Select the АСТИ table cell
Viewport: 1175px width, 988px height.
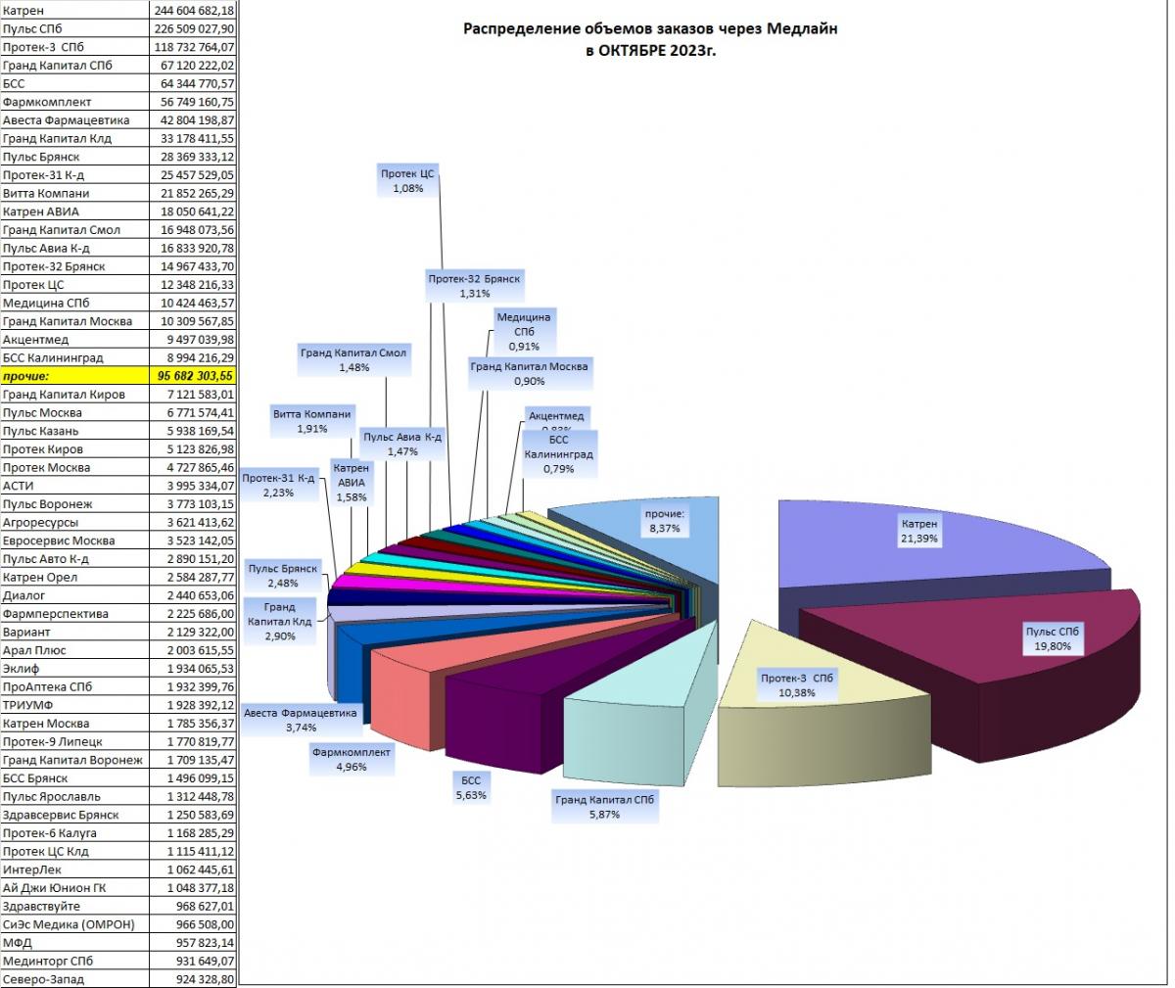(75, 486)
